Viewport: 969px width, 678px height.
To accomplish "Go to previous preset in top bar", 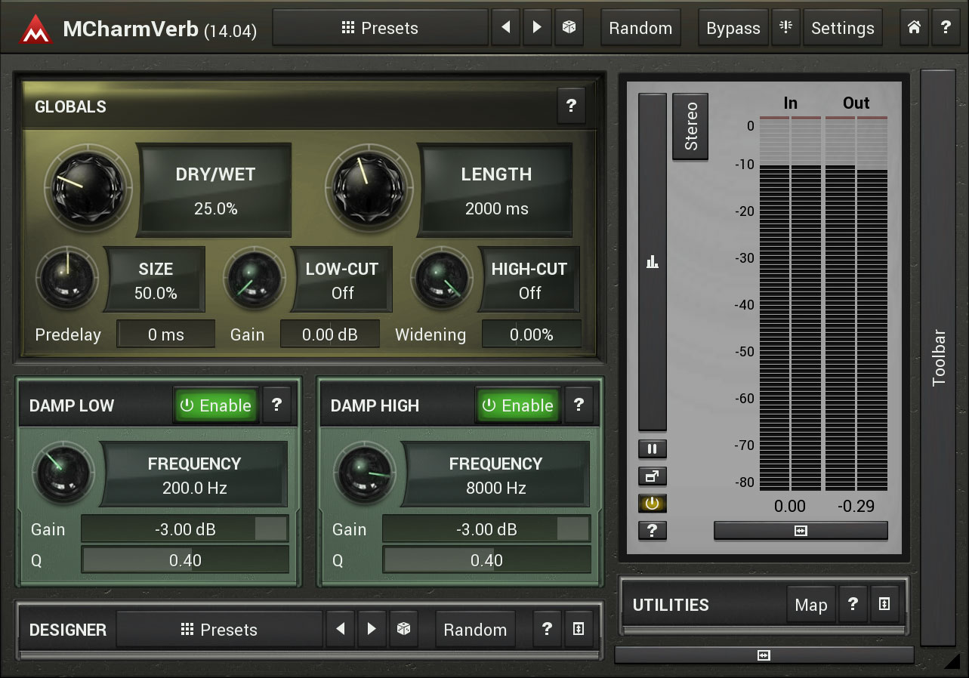I will pos(506,28).
